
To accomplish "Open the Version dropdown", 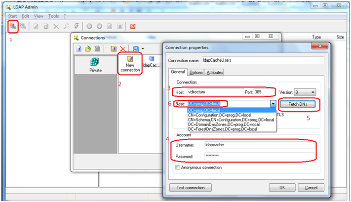I will click(x=305, y=92).
